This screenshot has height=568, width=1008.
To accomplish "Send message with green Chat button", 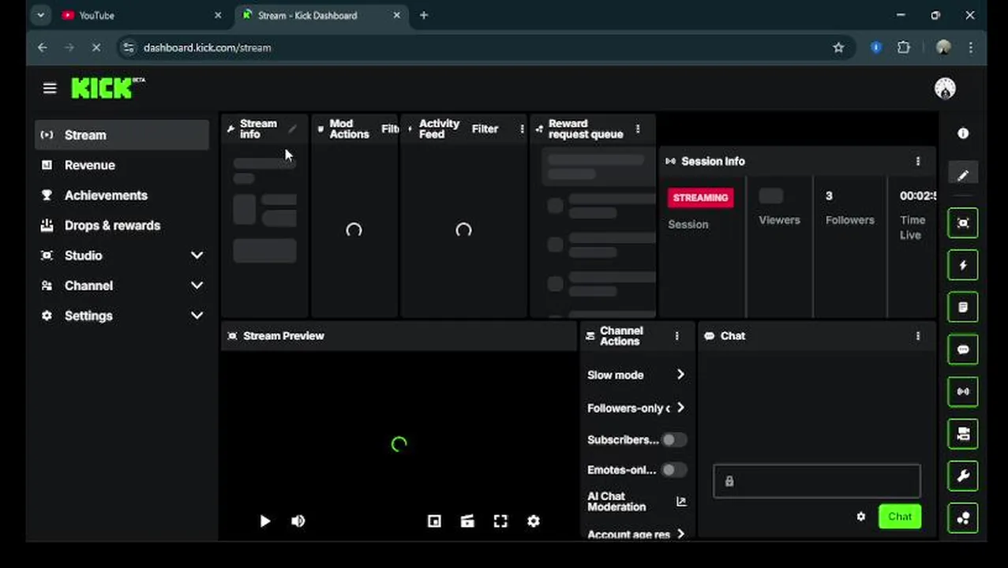I will [900, 517].
